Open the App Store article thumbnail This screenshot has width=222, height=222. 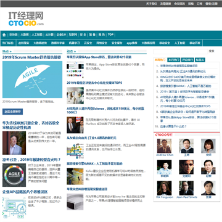click(x=75, y=70)
